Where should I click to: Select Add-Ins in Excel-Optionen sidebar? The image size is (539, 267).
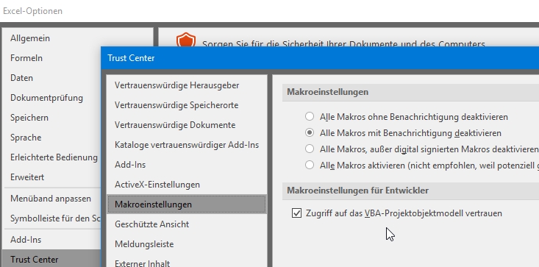51,240
